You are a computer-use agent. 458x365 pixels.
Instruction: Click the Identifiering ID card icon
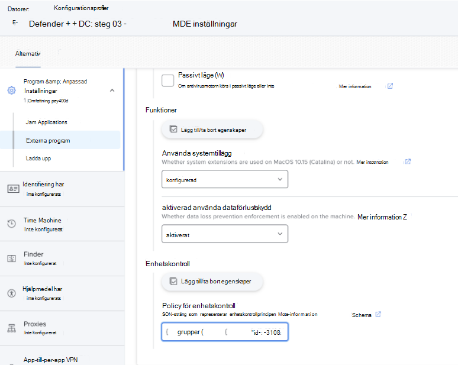tap(13, 189)
